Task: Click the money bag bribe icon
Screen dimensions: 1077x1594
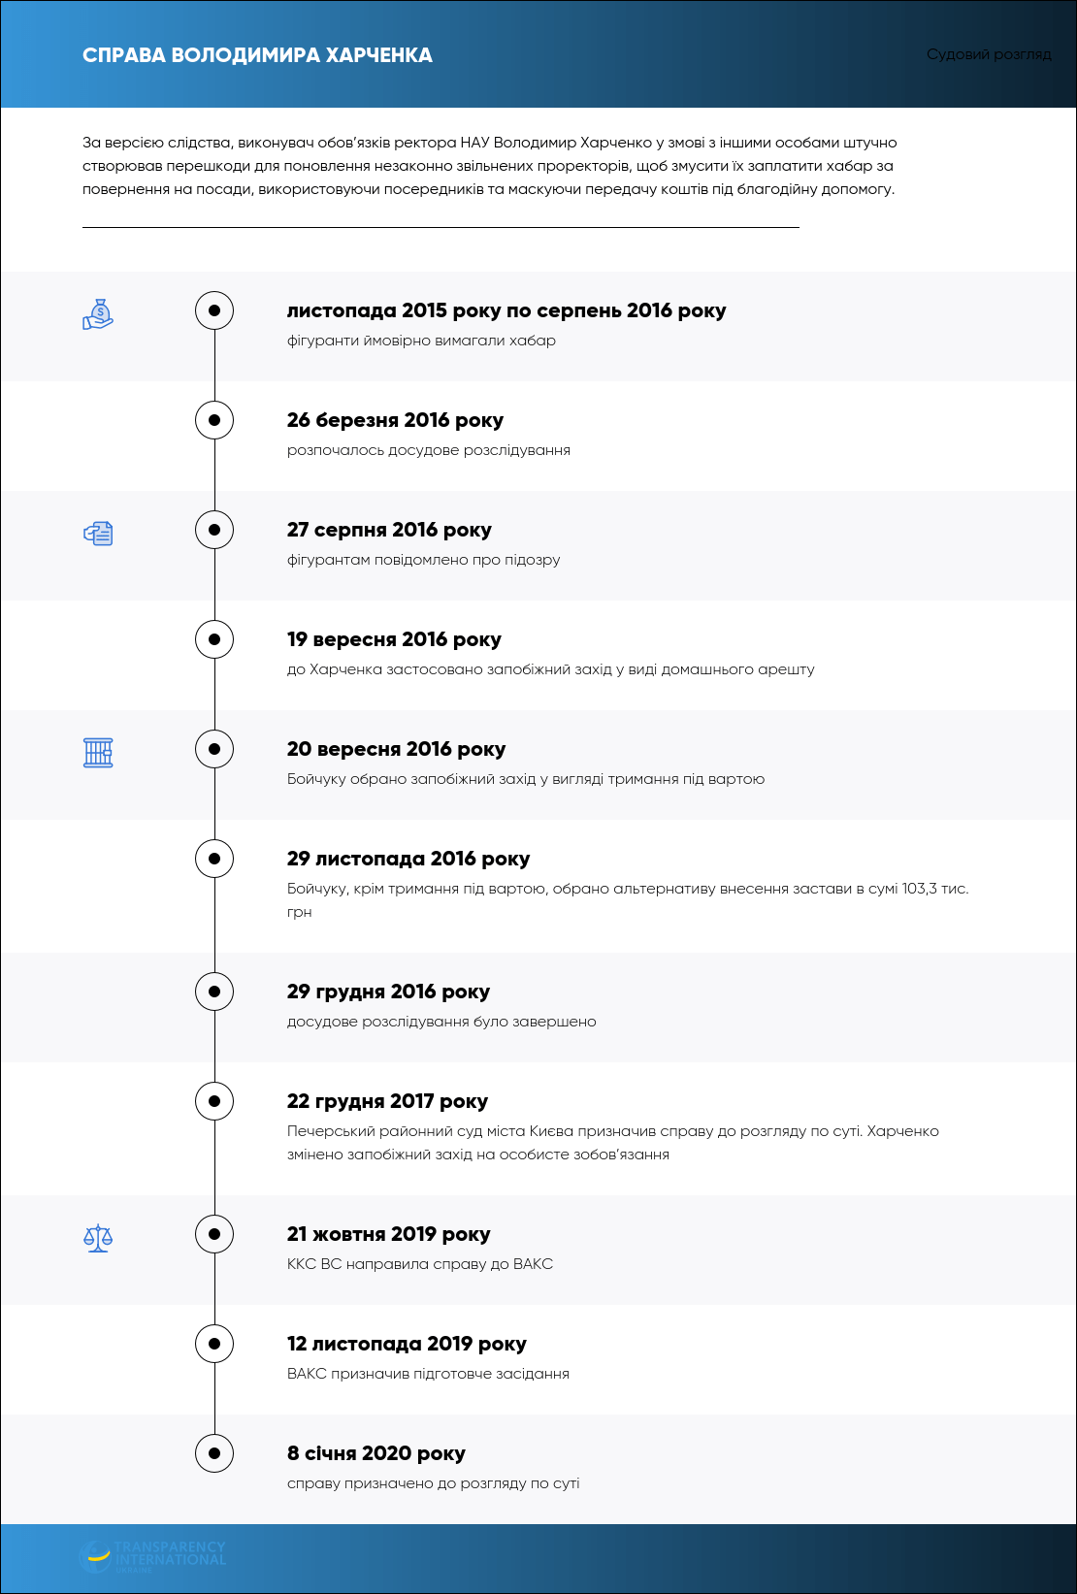Action: click(x=98, y=314)
